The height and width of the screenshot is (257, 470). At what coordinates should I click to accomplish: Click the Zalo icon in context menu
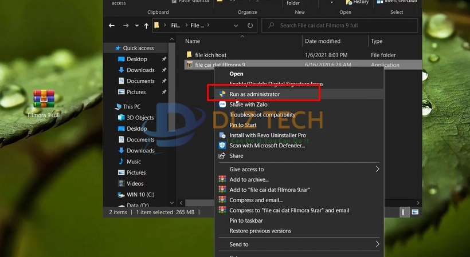tap(222, 105)
